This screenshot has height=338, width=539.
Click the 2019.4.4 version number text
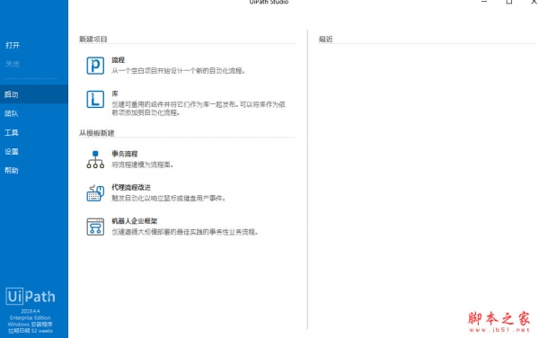(31, 311)
